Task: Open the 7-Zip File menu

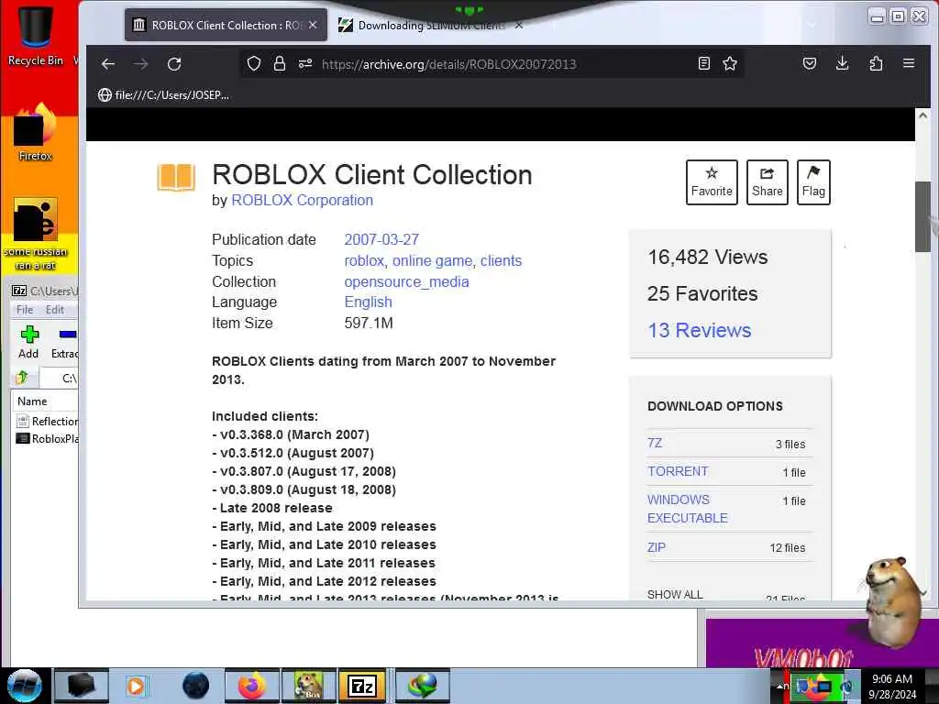Action: pos(25,310)
